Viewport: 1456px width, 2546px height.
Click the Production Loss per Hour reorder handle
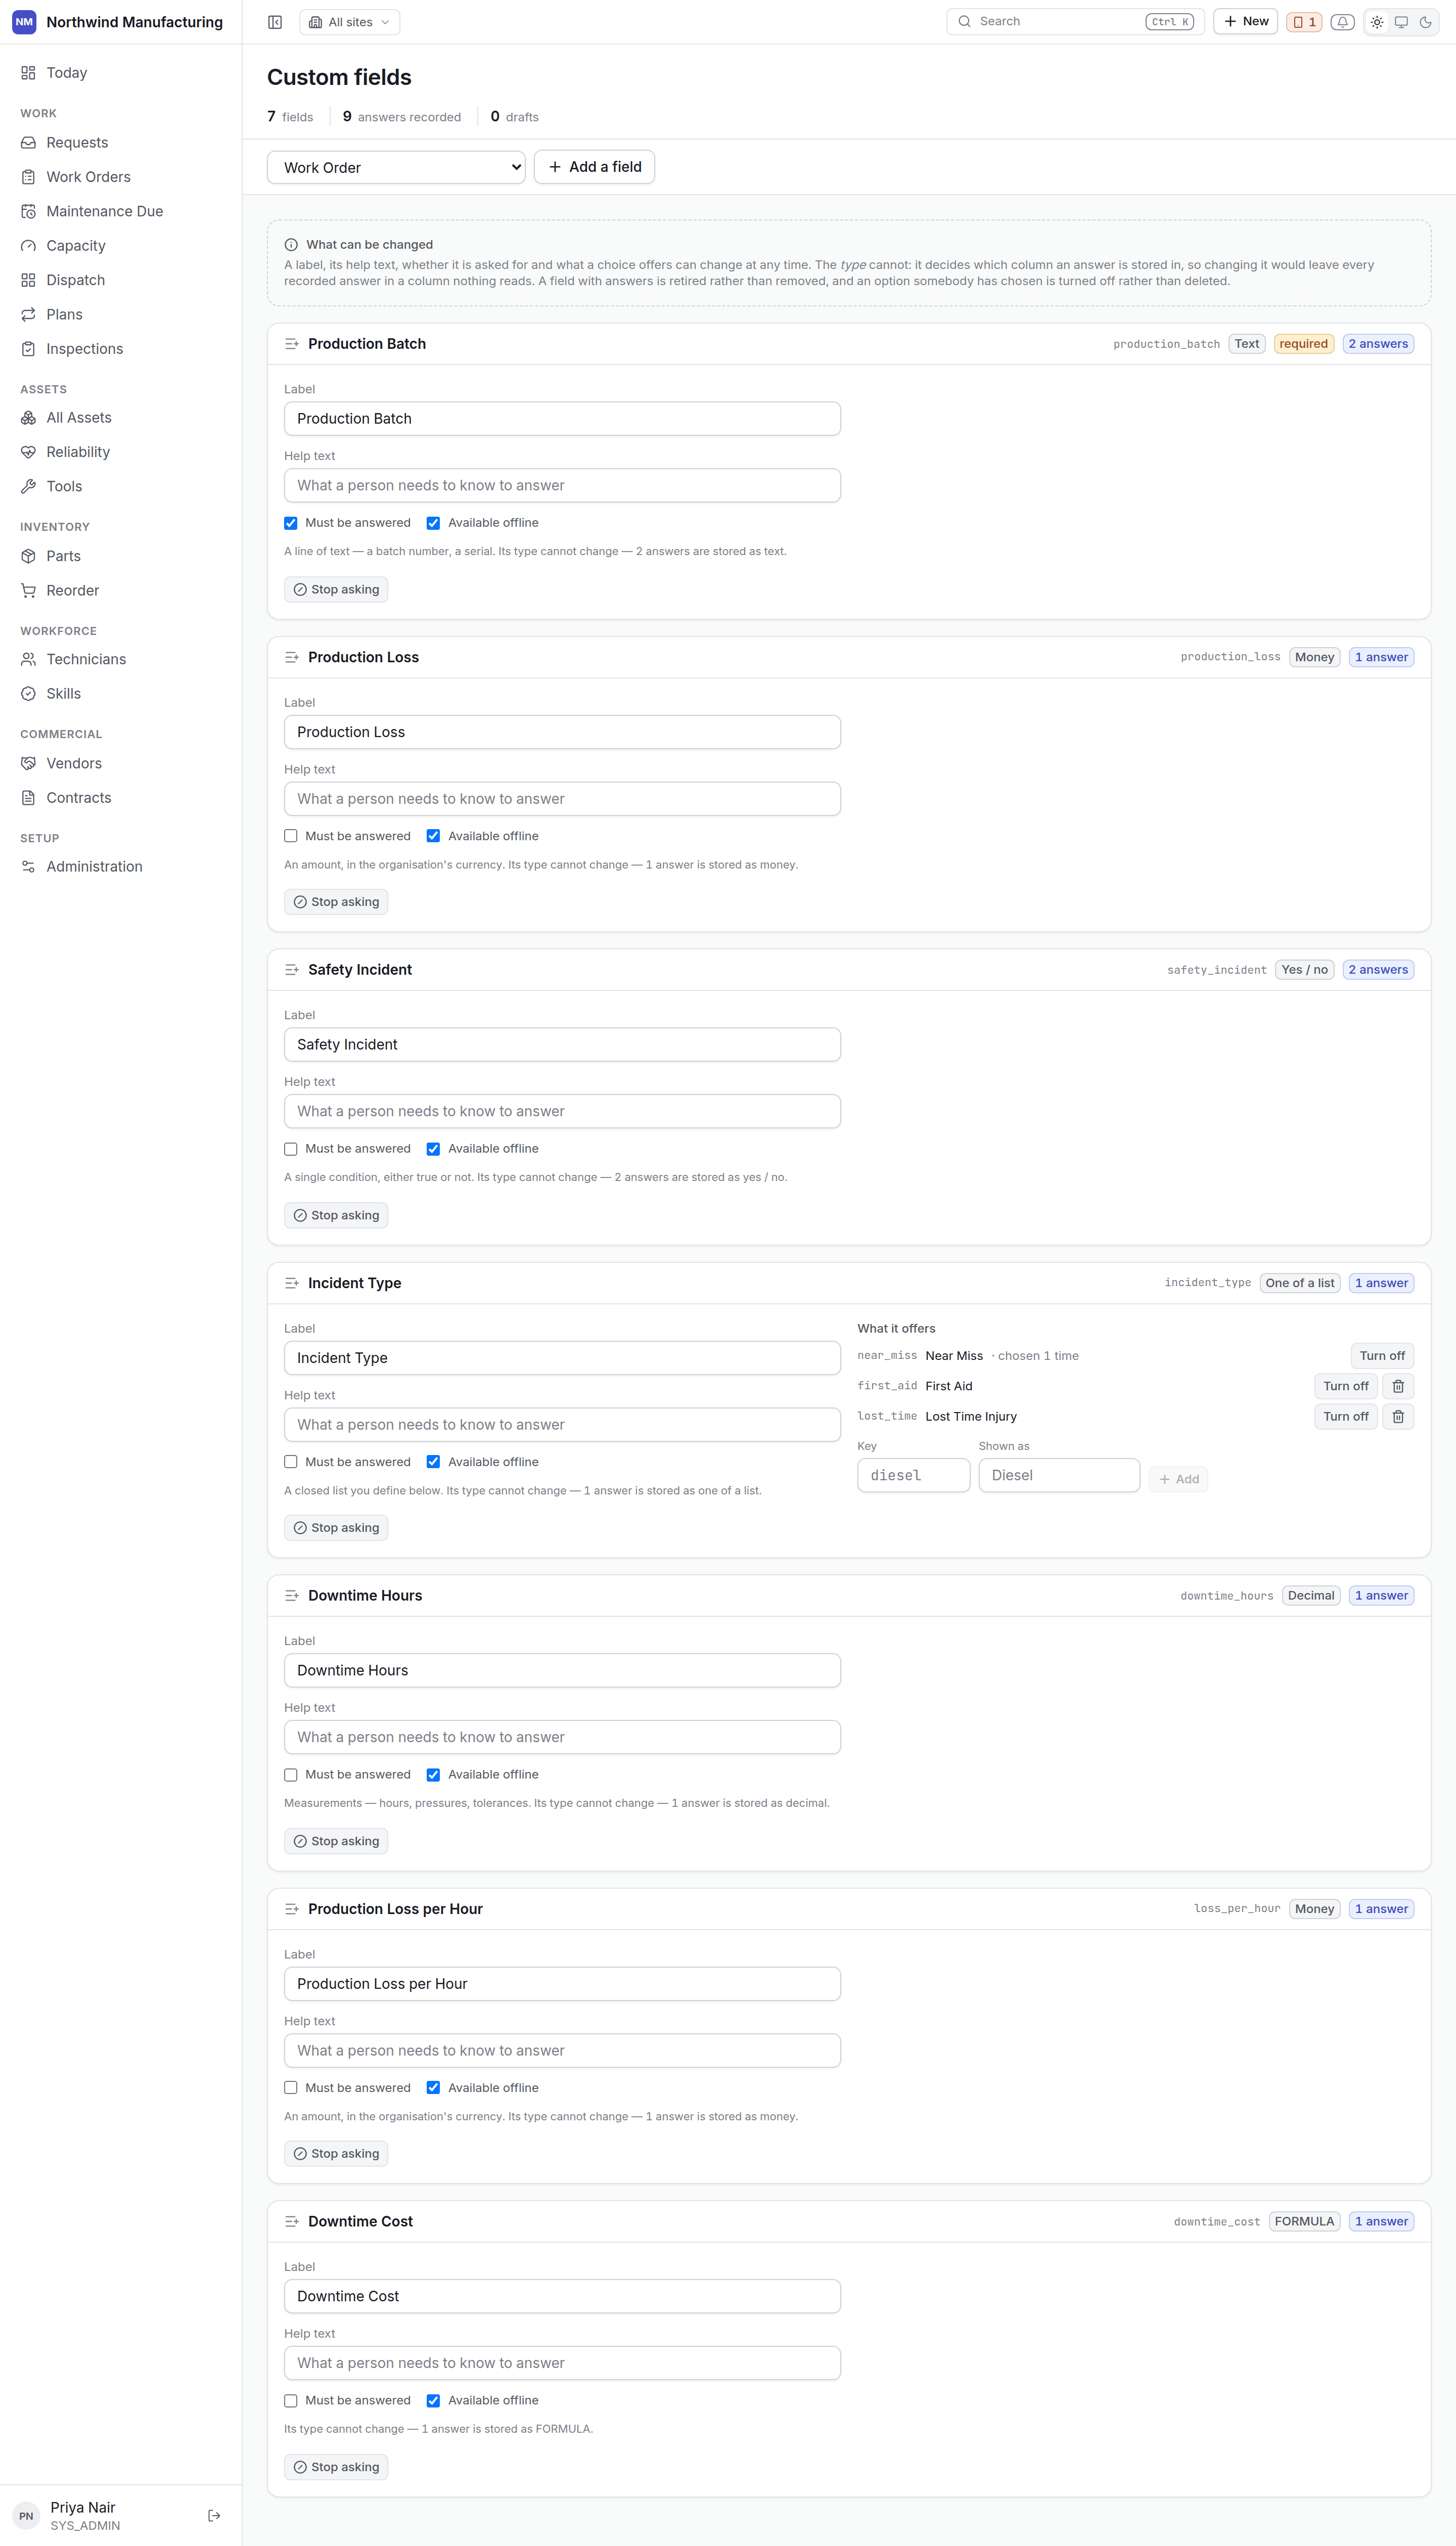pyautogui.click(x=292, y=1909)
